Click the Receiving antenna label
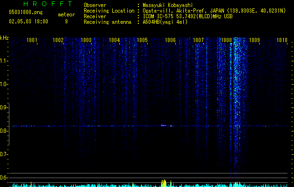 (108, 22)
